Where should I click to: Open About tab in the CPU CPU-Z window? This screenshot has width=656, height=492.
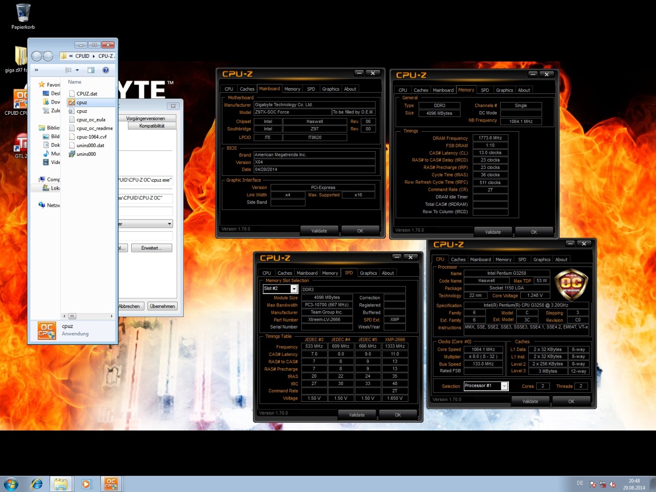point(561,259)
